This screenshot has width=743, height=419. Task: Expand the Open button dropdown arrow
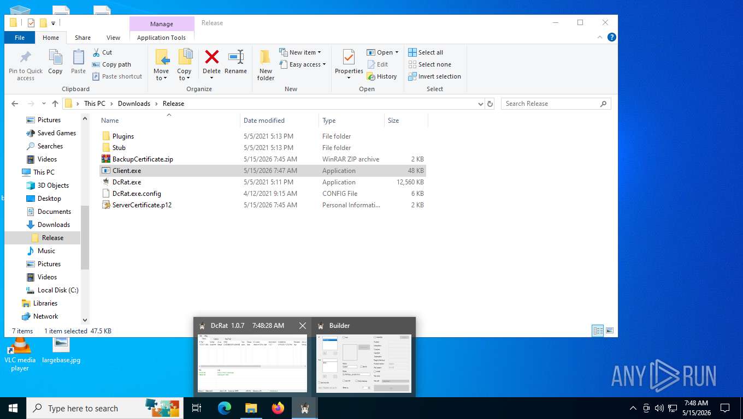[397, 52]
